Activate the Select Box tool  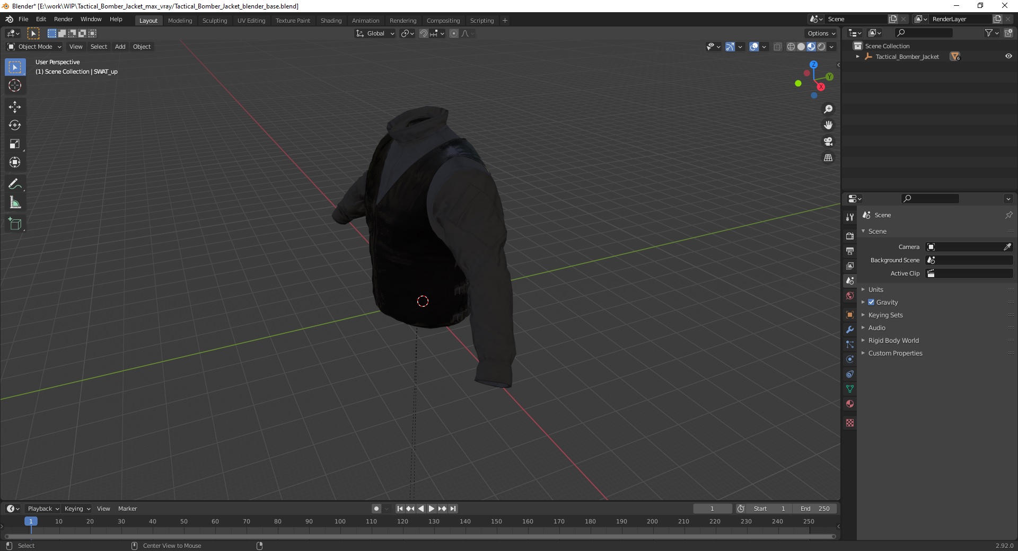coord(15,67)
